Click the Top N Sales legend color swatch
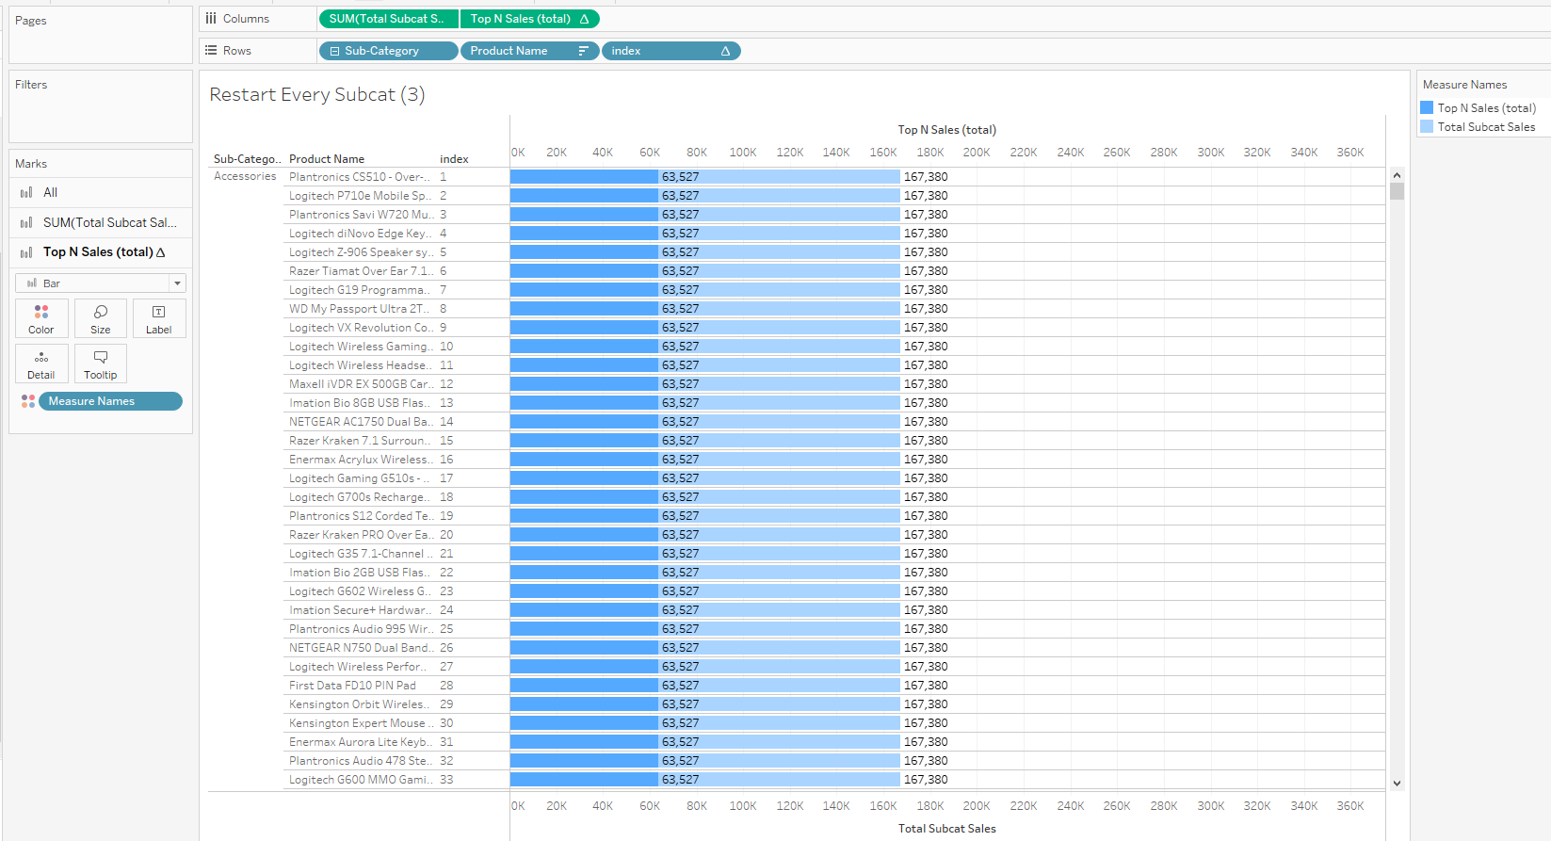The width and height of the screenshot is (1551, 841). (1427, 108)
